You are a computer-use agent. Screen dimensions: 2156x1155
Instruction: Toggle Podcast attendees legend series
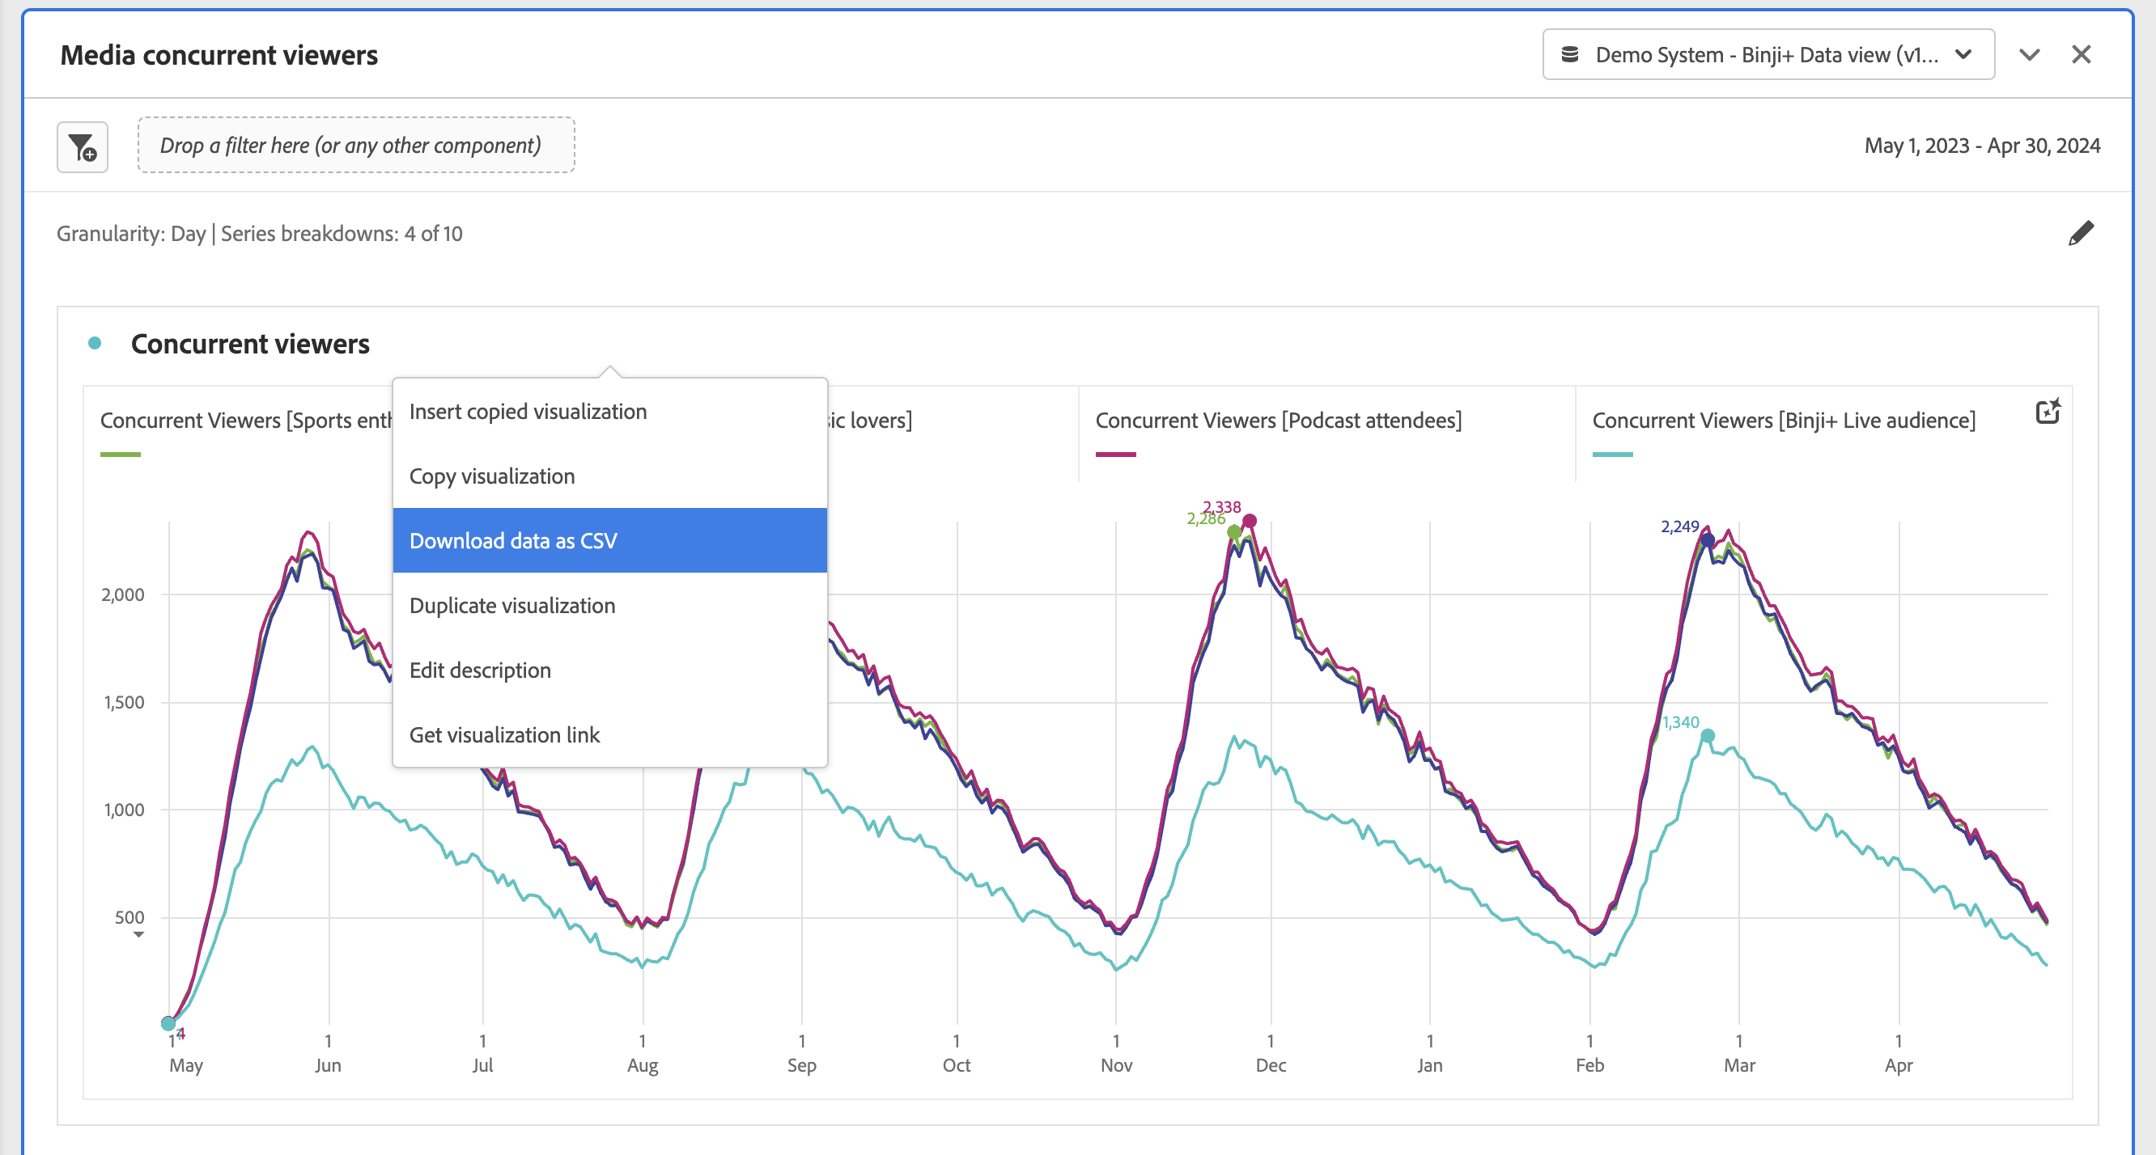(1278, 421)
